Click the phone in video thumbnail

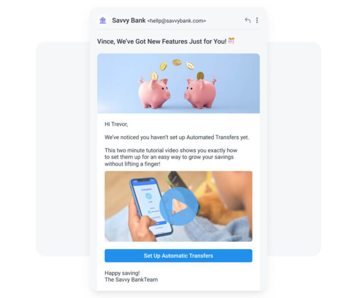point(151,207)
